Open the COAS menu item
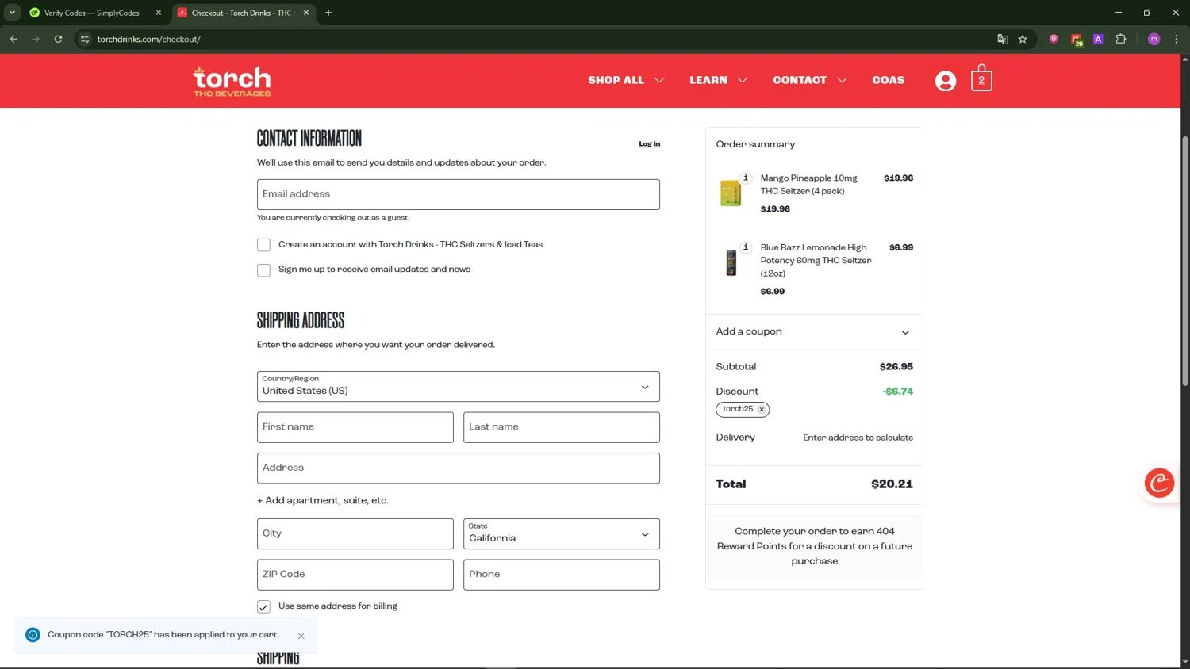 point(889,80)
